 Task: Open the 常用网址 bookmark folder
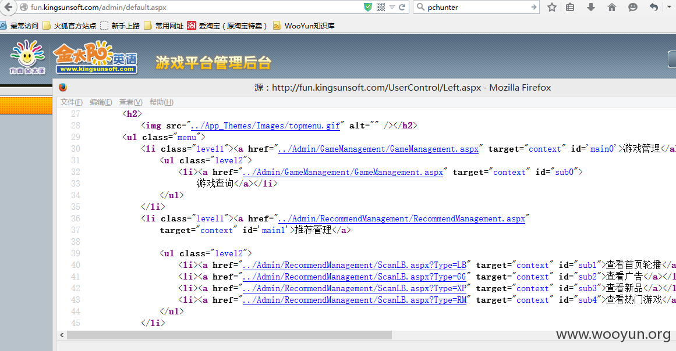coord(164,26)
